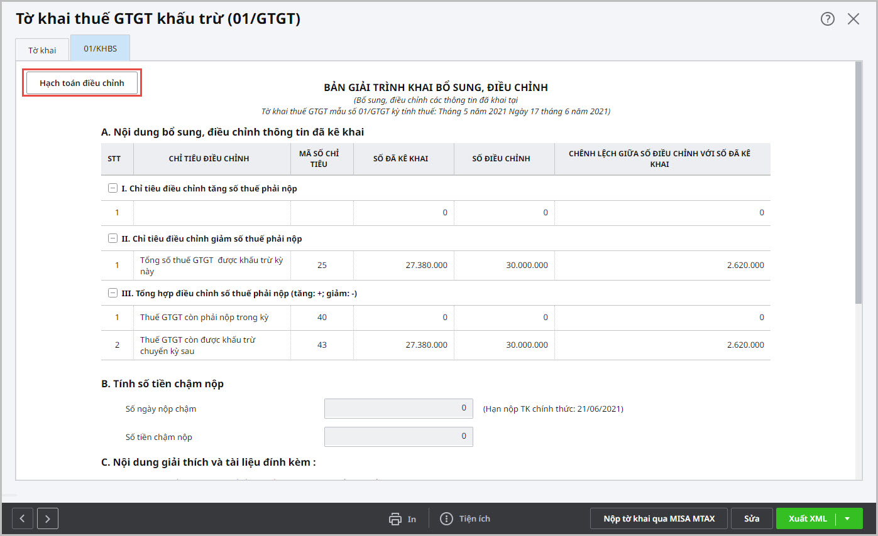Collapse section II giảm số thuế
878x536 pixels.
[x=112, y=239]
